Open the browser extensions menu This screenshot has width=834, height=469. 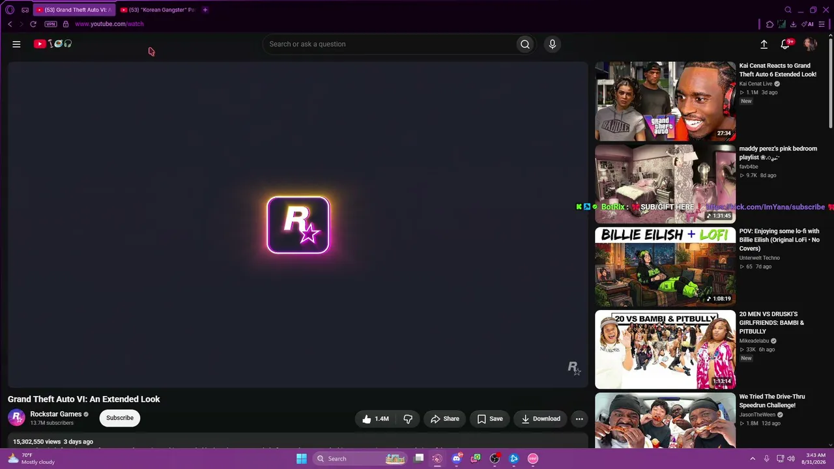click(x=769, y=24)
